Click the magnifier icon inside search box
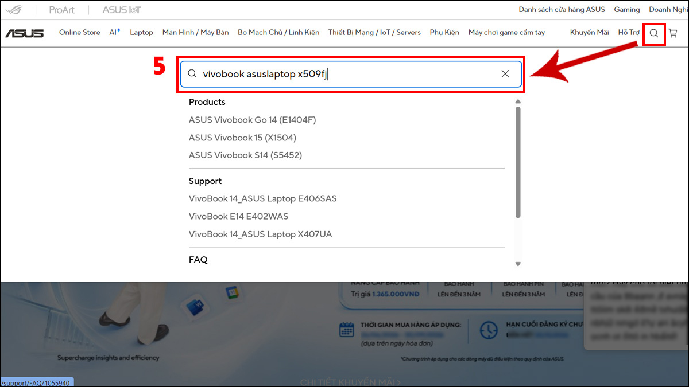The image size is (689, 387). [192, 74]
